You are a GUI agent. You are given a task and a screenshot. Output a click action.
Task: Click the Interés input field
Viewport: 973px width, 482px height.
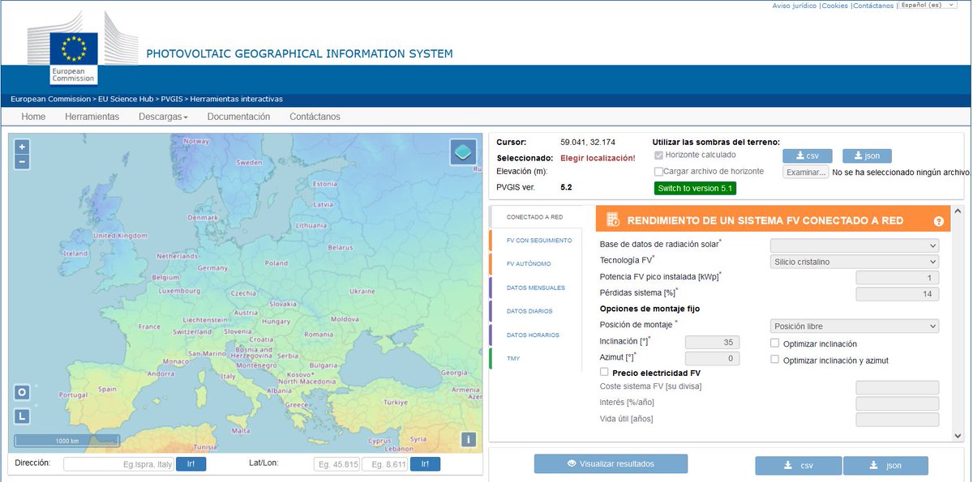pyautogui.click(x=898, y=403)
